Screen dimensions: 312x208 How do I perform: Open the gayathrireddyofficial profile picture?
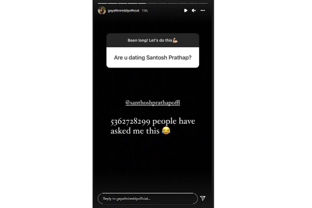point(102,10)
